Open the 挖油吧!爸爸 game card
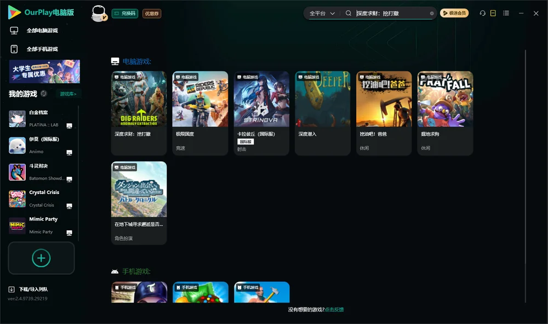Screen dimensions: 548x324 tap(384, 113)
